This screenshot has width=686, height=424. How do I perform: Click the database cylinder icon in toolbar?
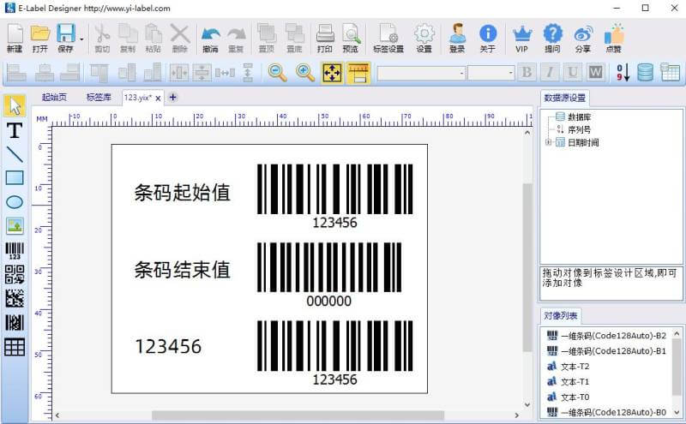pyautogui.click(x=646, y=73)
